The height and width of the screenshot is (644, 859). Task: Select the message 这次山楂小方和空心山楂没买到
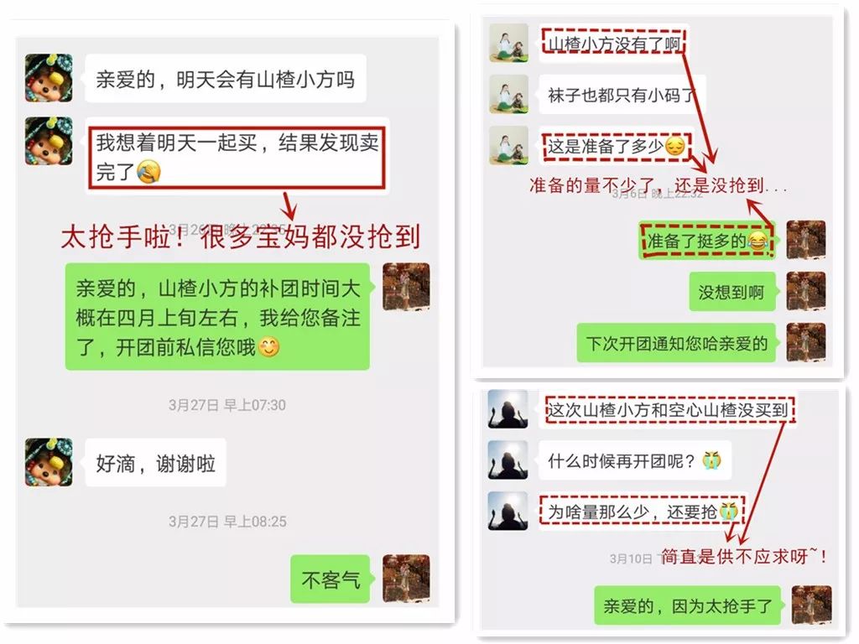tap(668, 409)
